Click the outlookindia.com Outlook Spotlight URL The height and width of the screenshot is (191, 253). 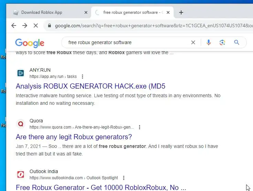[74, 178]
